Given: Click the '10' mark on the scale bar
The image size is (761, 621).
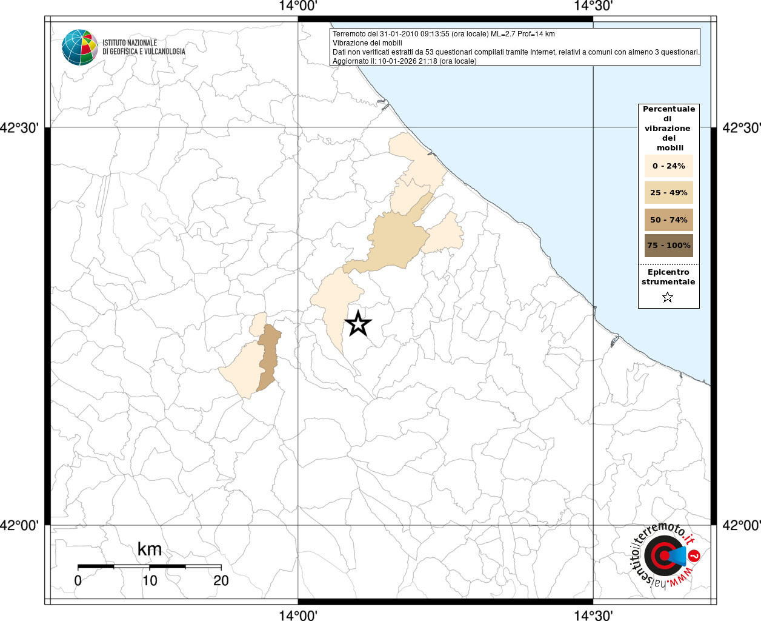Looking at the screenshot, I should (150, 580).
